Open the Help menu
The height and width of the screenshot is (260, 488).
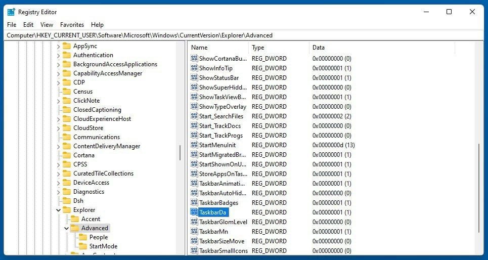[x=97, y=25]
